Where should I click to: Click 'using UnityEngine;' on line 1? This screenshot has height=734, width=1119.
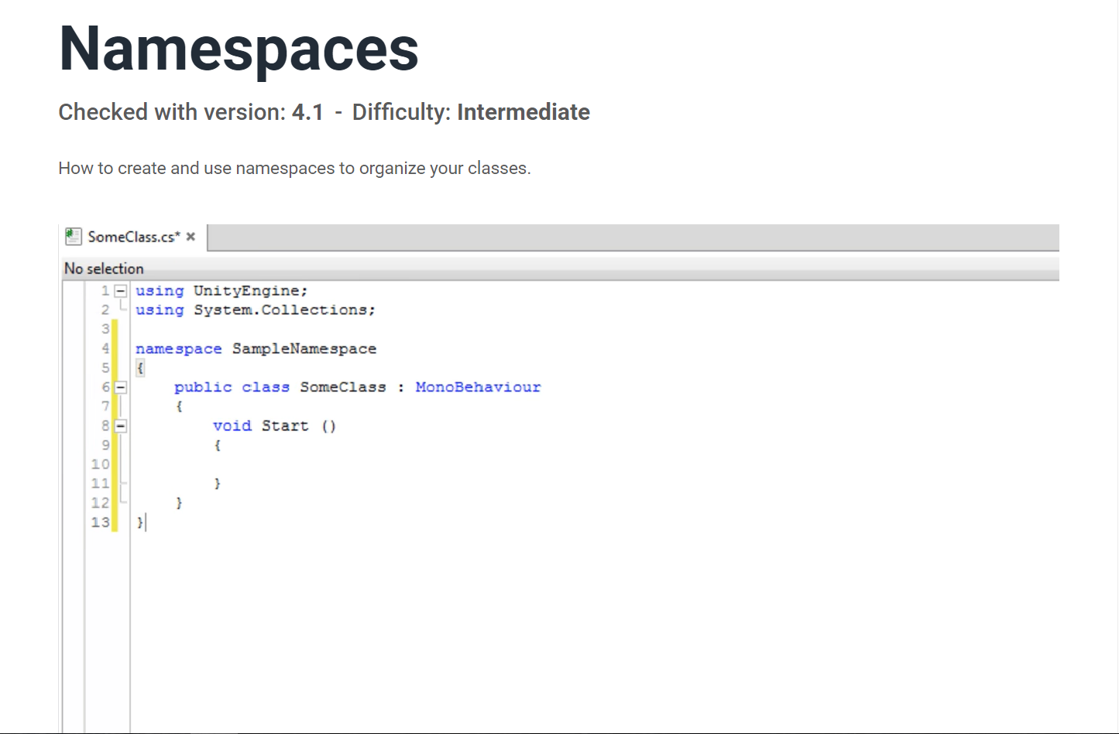(x=221, y=291)
